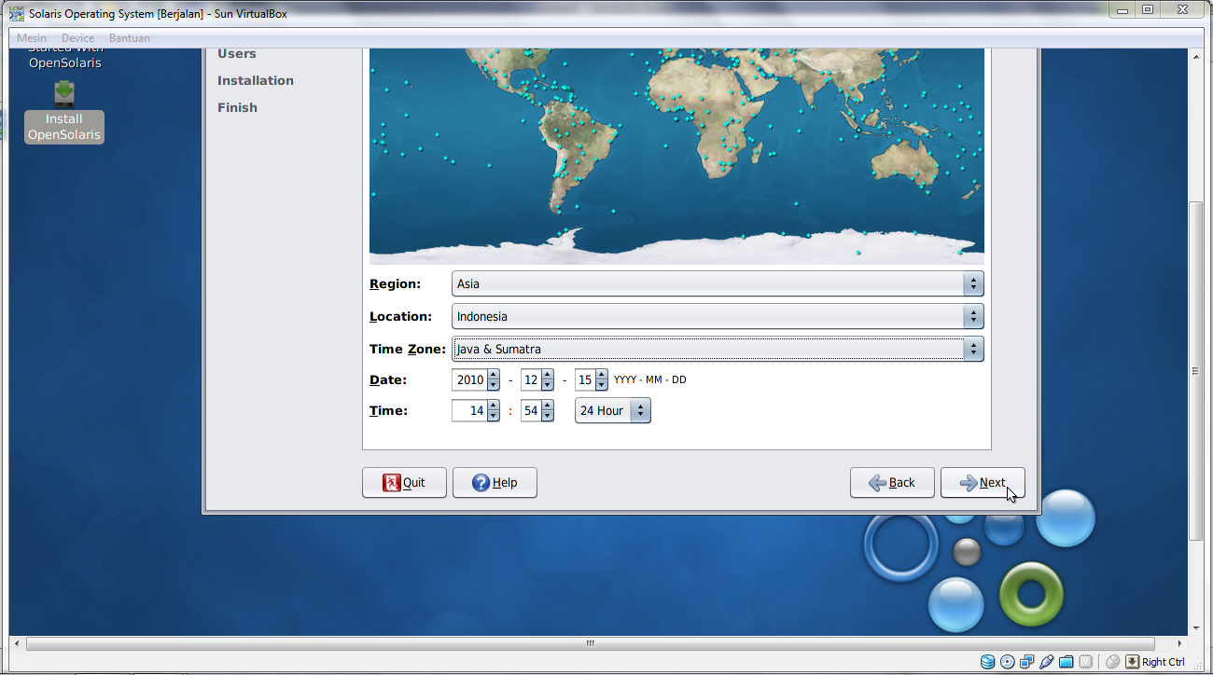Decrease the month value with down arrow

[548, 385]
